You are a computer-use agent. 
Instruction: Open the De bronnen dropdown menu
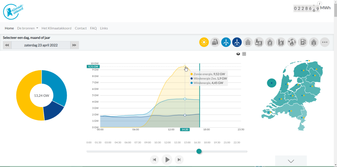[28, 28]
